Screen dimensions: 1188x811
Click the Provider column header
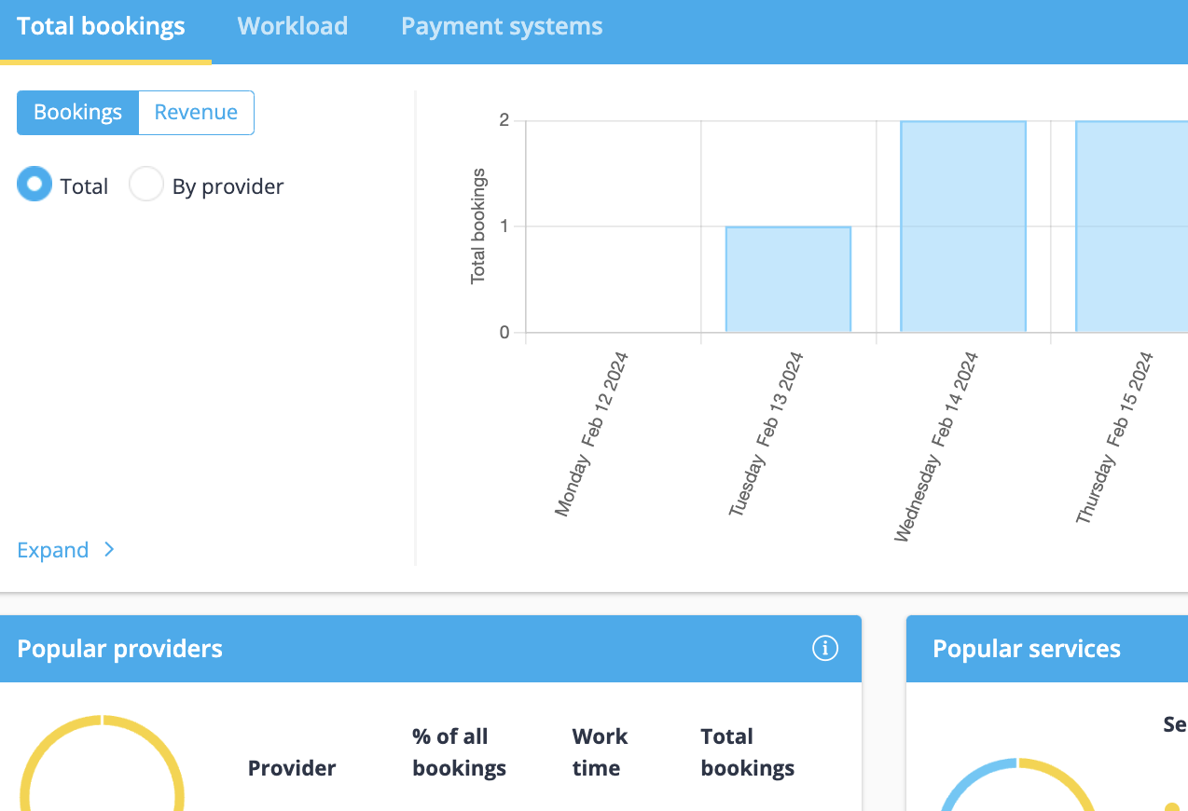coord(292,768)
